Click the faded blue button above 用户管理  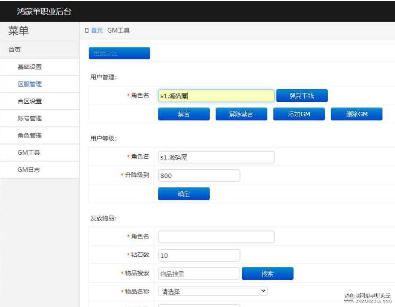click(x=119, y=53)
